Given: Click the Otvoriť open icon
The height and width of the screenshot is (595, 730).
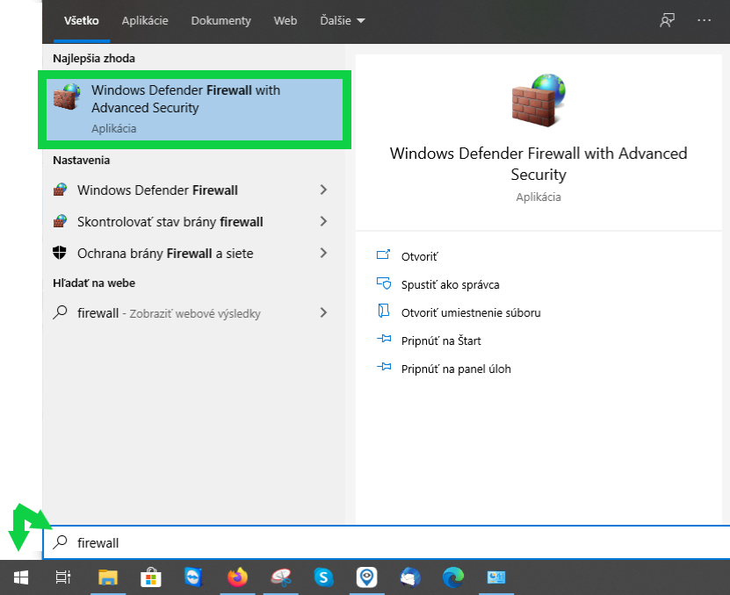Looking at the screenshot, I should tap(383, 254).
